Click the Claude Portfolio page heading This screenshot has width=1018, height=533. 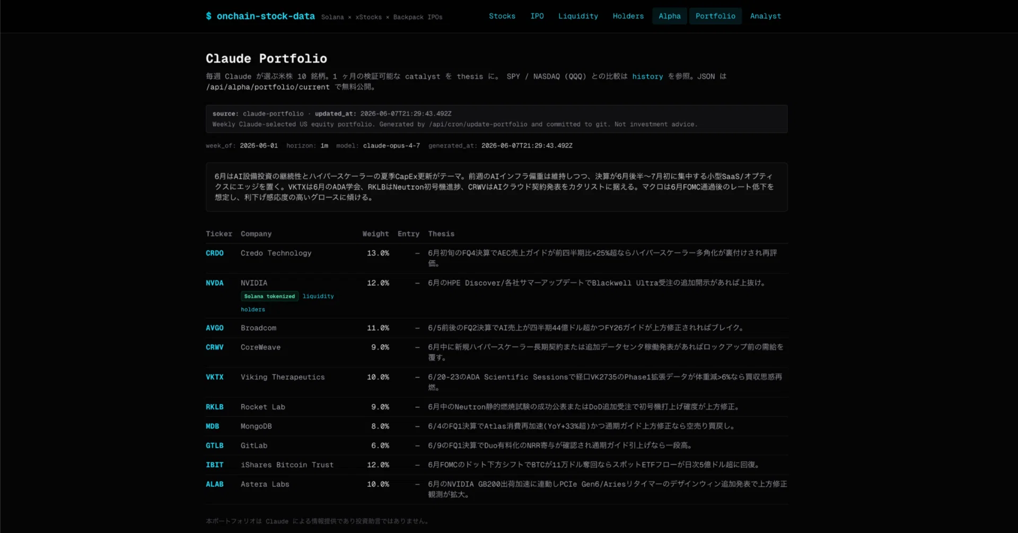click(x=266, y=58)
